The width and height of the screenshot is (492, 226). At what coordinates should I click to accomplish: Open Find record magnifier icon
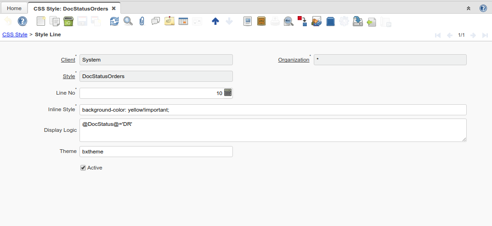[x=128, y=21]
